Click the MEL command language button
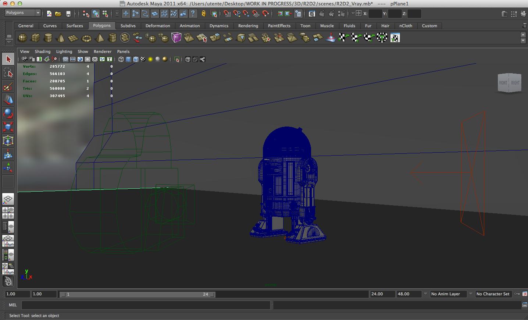The image size is (528, 320). (13, 305)
